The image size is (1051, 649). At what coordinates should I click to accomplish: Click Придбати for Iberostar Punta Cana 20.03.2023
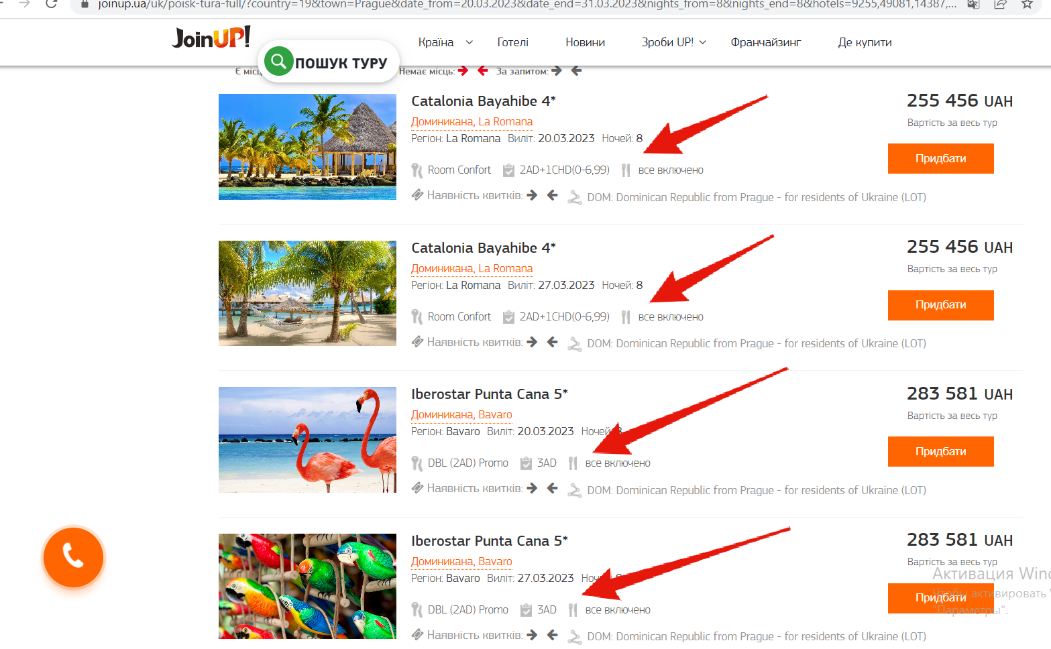pos(940,451)
